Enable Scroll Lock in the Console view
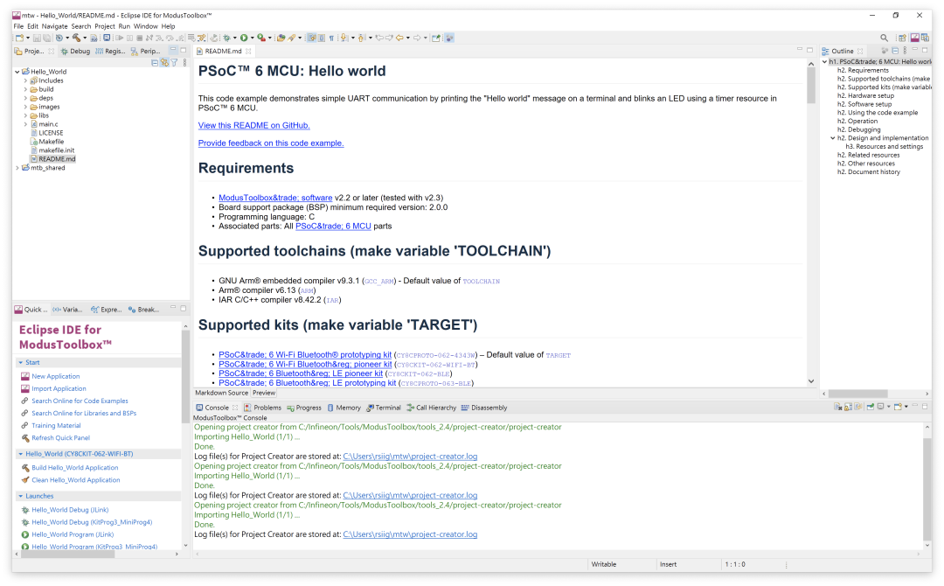The width and height of the screenshot is (944, 586). (847, 407)
